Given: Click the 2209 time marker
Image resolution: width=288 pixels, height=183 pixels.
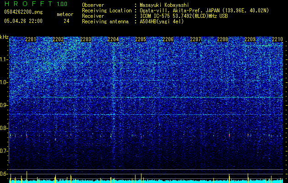Looking at the screenshot, I should [250, 39].
